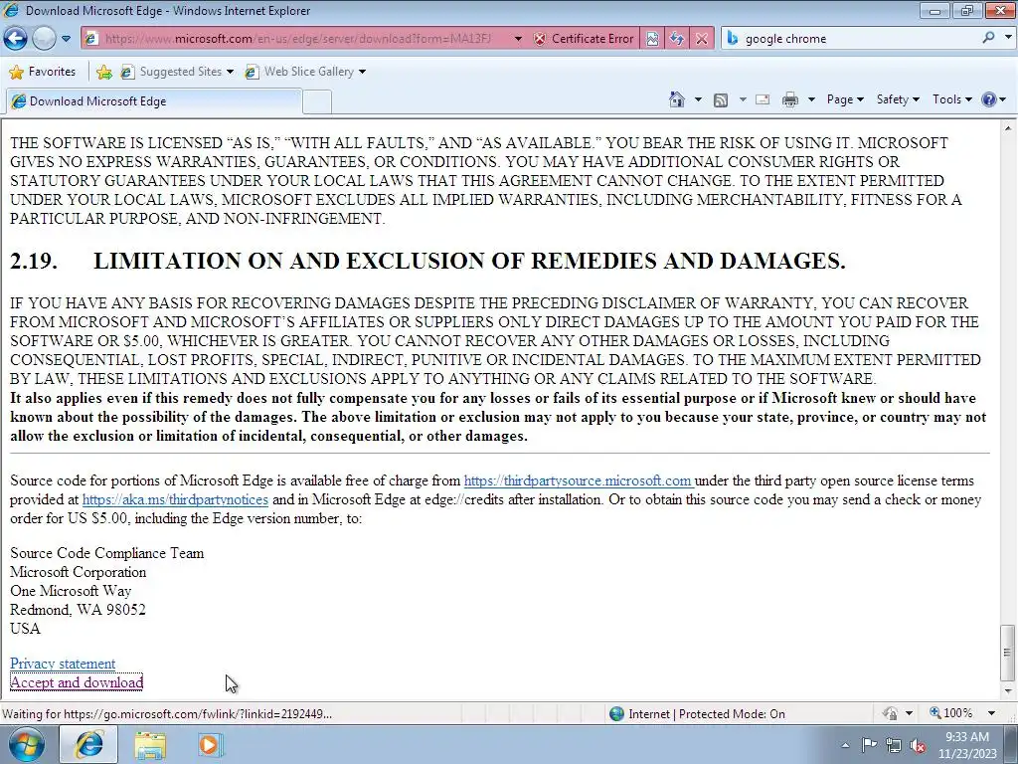Click the 100% zoom level button

click(x=951, y=713)
